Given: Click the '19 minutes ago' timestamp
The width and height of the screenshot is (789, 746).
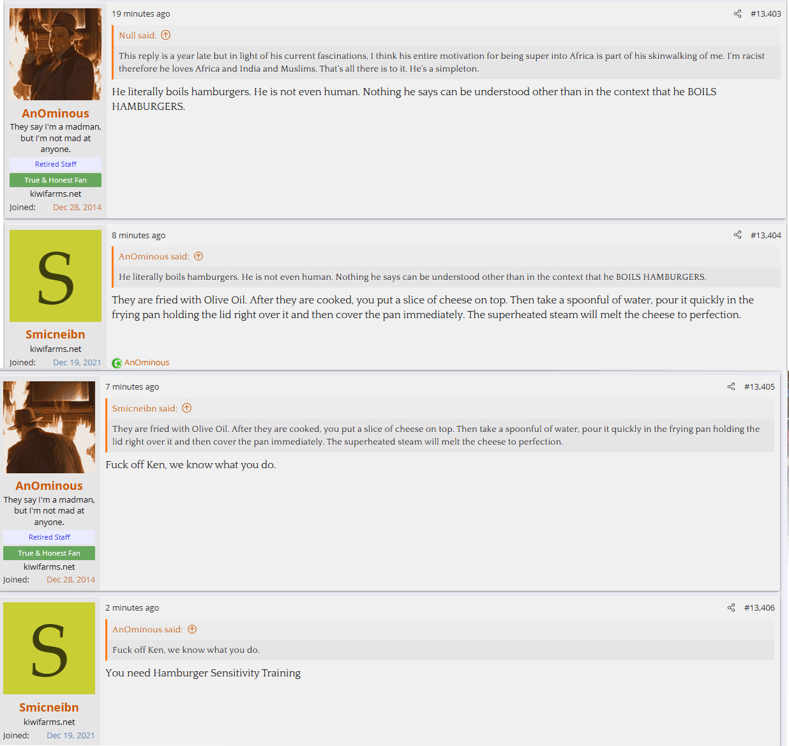Looking at the screenshot, I should coord(141,13).
